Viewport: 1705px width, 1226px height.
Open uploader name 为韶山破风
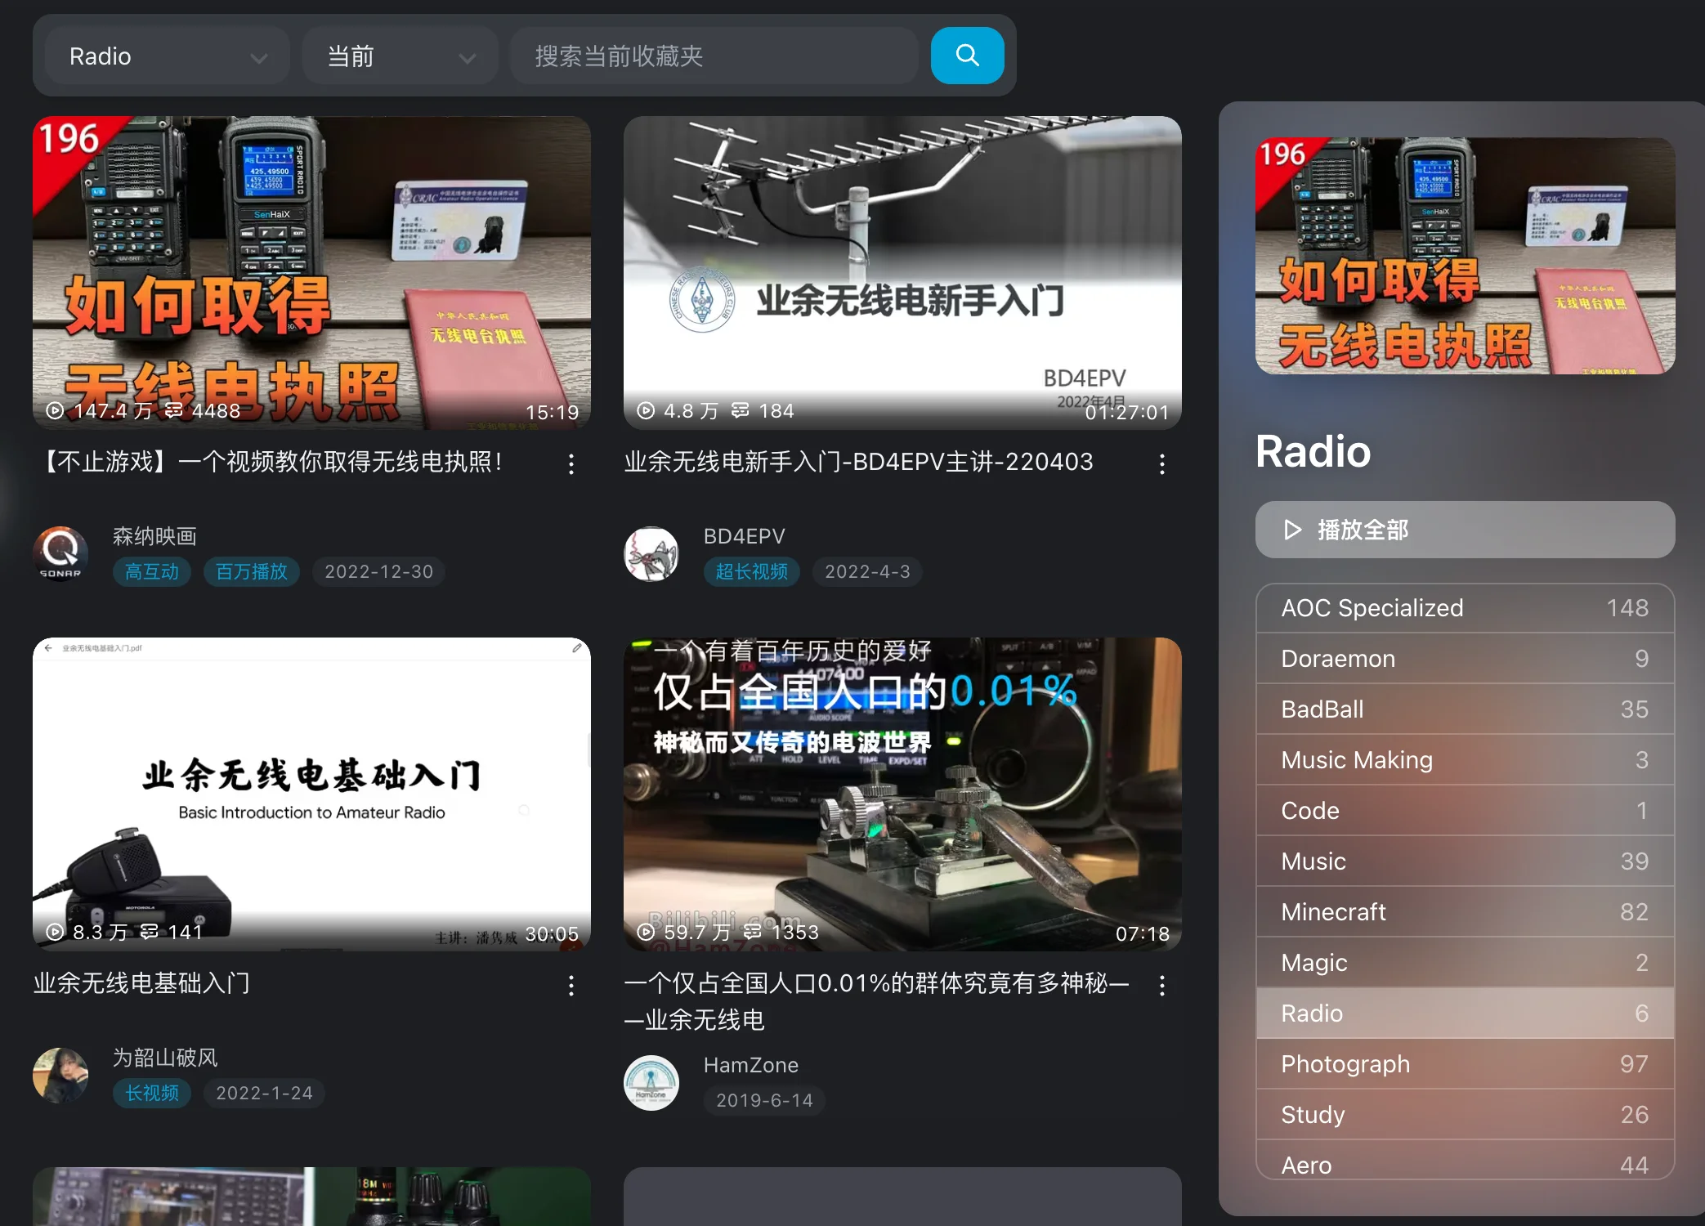tap(165, 1058)
